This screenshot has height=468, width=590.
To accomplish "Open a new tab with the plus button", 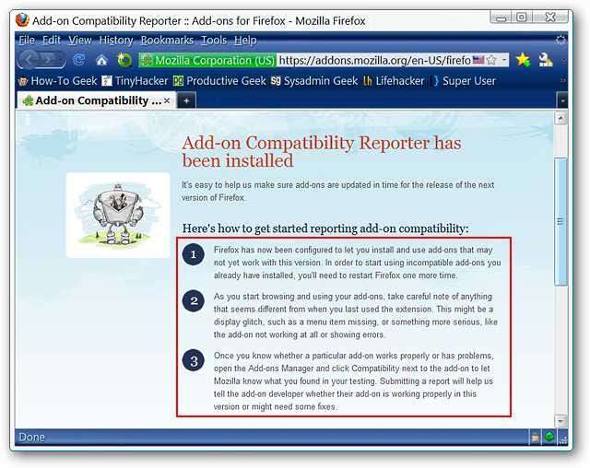I will tap(186, 100).
